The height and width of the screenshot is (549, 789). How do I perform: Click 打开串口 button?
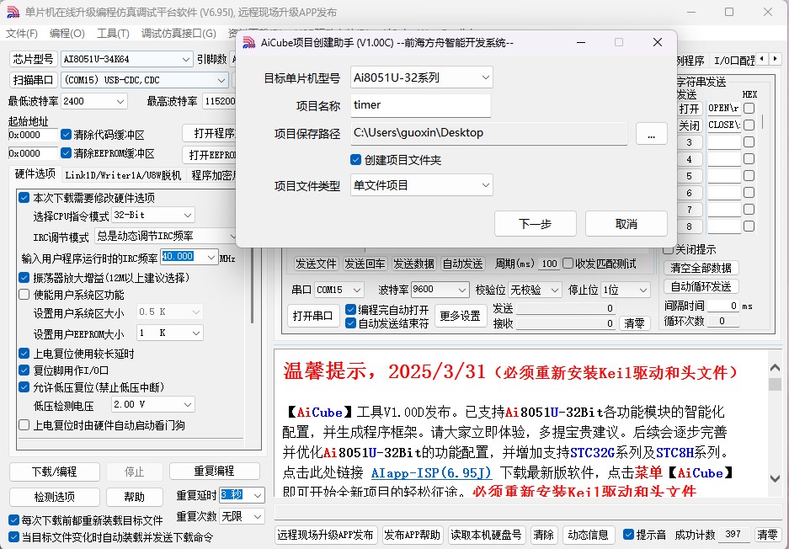[313, 316]
